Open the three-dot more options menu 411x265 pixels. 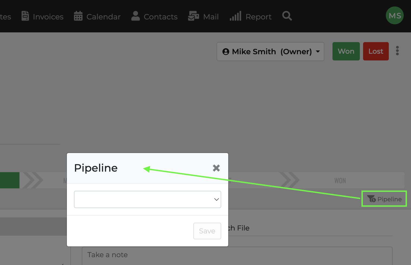397,51
